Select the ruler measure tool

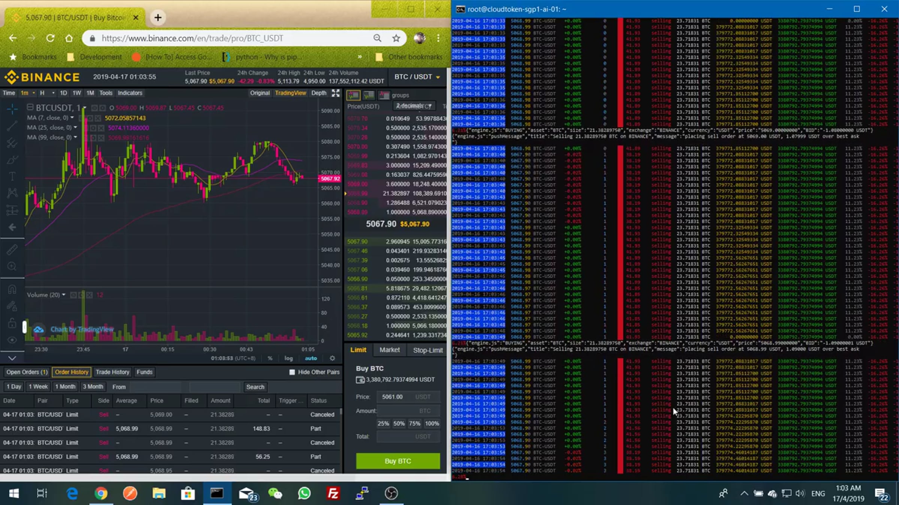(x=12, y=250)
